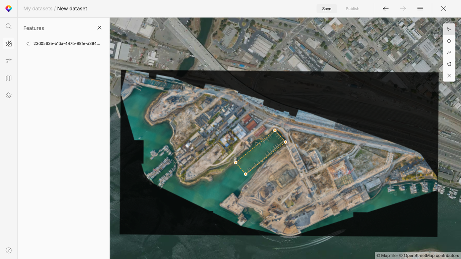This screenshot has height=259, width=461.
Task: Open the map preview panel
Action: [x=8, y=78]
